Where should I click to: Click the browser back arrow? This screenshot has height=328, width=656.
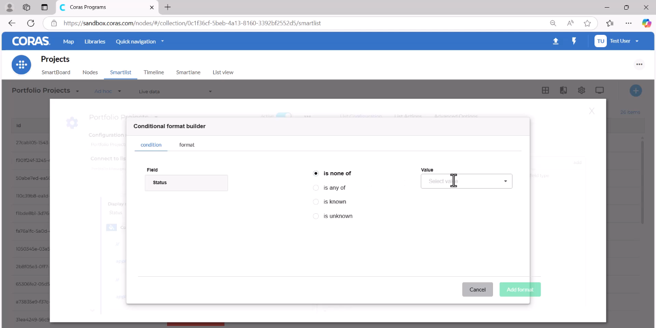click(12, 23)
